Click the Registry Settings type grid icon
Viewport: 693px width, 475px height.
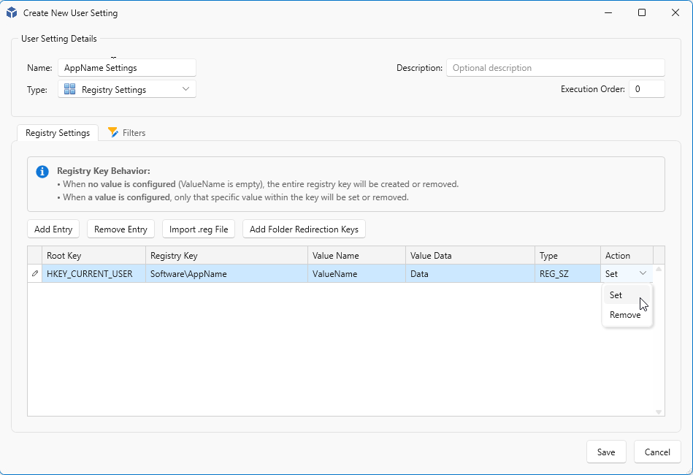click(x=69, y=89)
